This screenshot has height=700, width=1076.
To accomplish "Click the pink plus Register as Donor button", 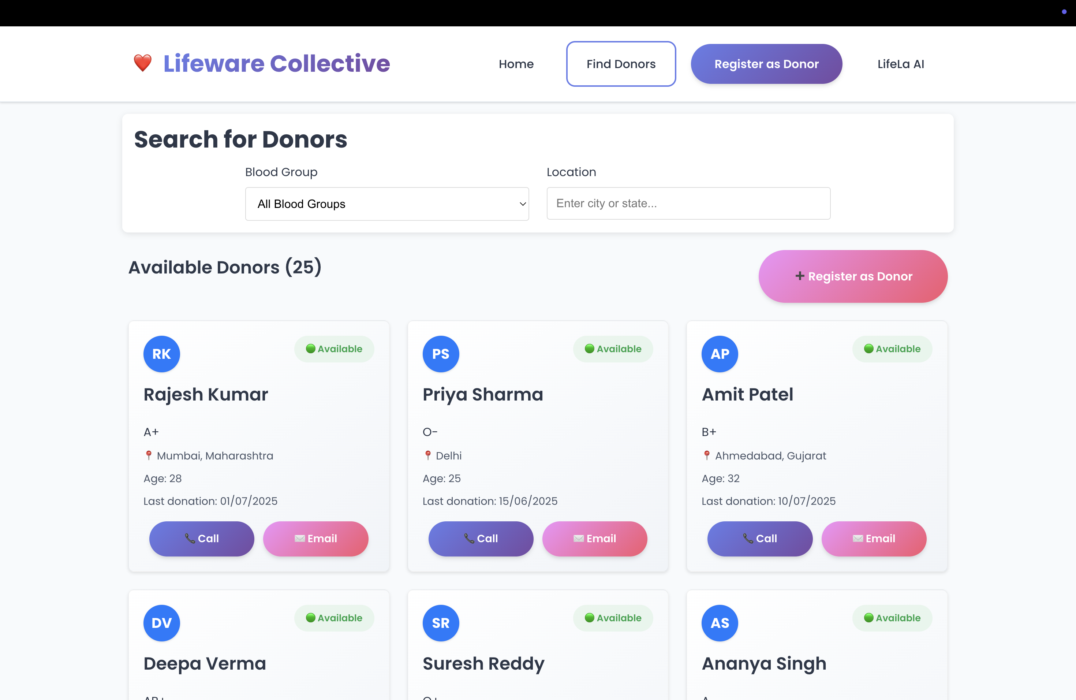I will click(x=853, y=276).
